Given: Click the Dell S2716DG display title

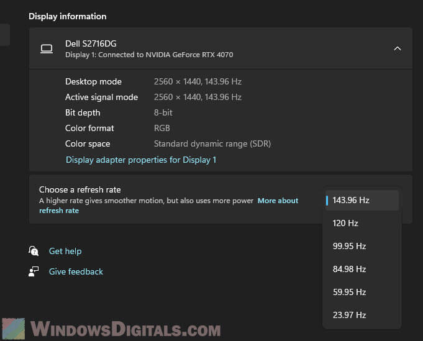Looking at the screenshot, I should 91,43.
